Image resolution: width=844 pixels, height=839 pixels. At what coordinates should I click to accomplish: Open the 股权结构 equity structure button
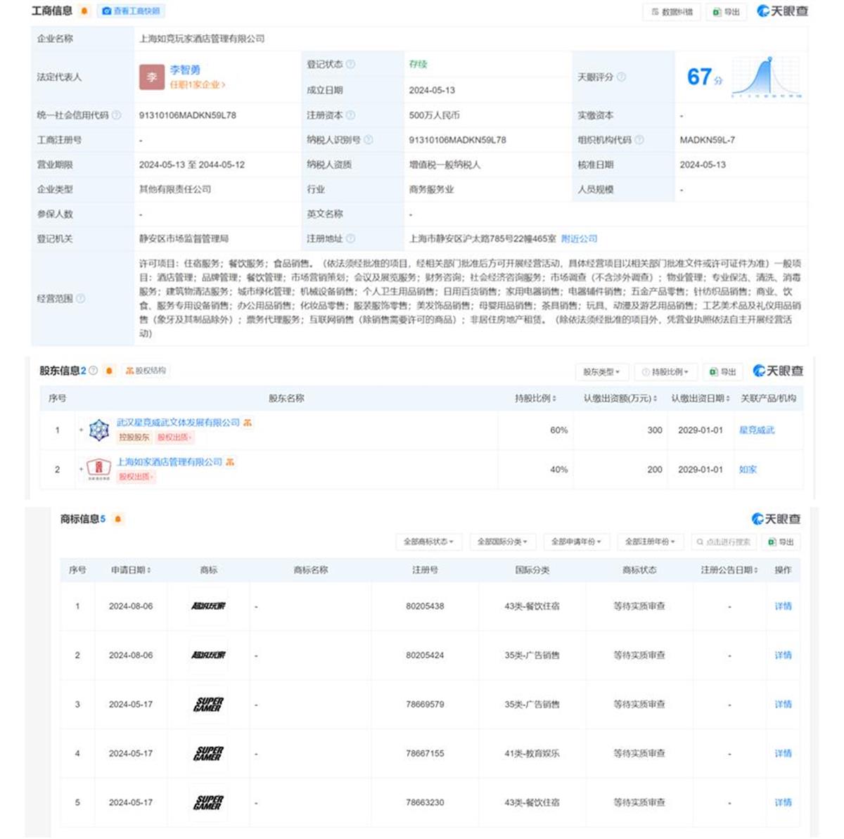(146, 371)
